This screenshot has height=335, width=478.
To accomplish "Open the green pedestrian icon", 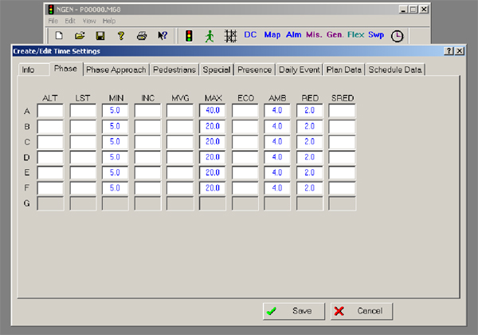I will click(210, 36).
